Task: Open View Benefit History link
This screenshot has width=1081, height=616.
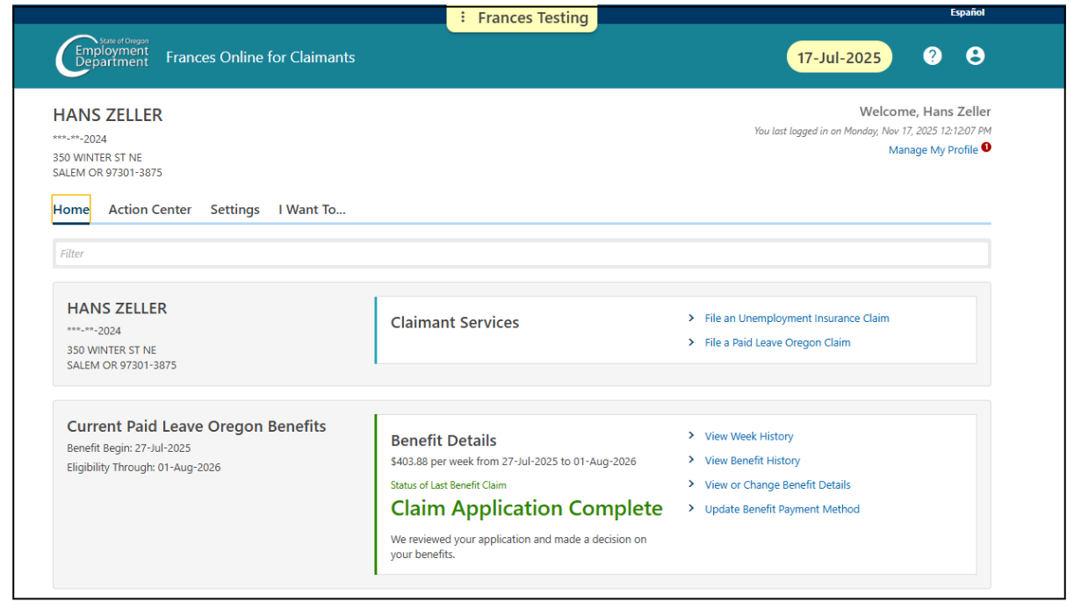Action: tap(752, 461)
